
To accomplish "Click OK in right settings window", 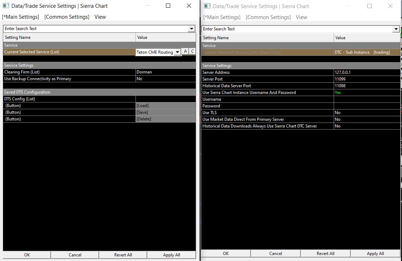I will pos(226,253).
